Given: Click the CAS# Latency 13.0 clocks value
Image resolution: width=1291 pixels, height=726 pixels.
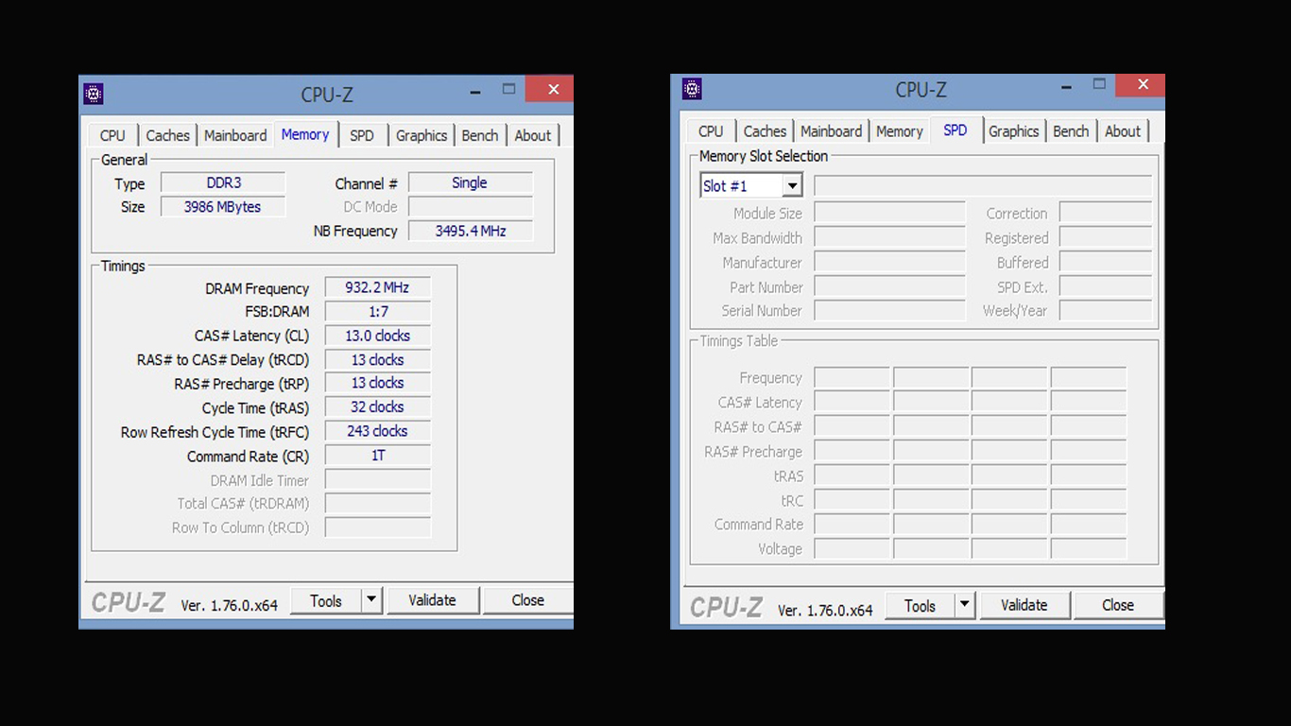Looking at the screenshot, I should pyautogui.click(x=378, y=336).
